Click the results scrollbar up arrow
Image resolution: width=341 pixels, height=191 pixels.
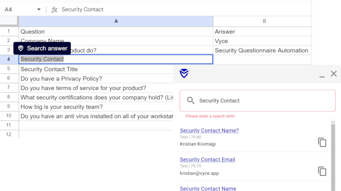click(x=333, y=122)
